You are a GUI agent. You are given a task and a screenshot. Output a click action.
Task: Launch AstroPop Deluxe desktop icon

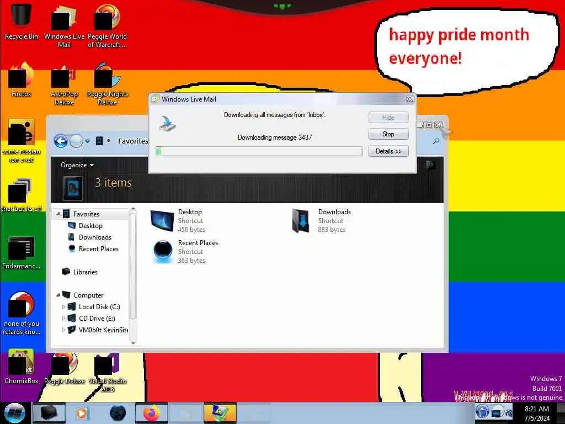pos(64,84)
